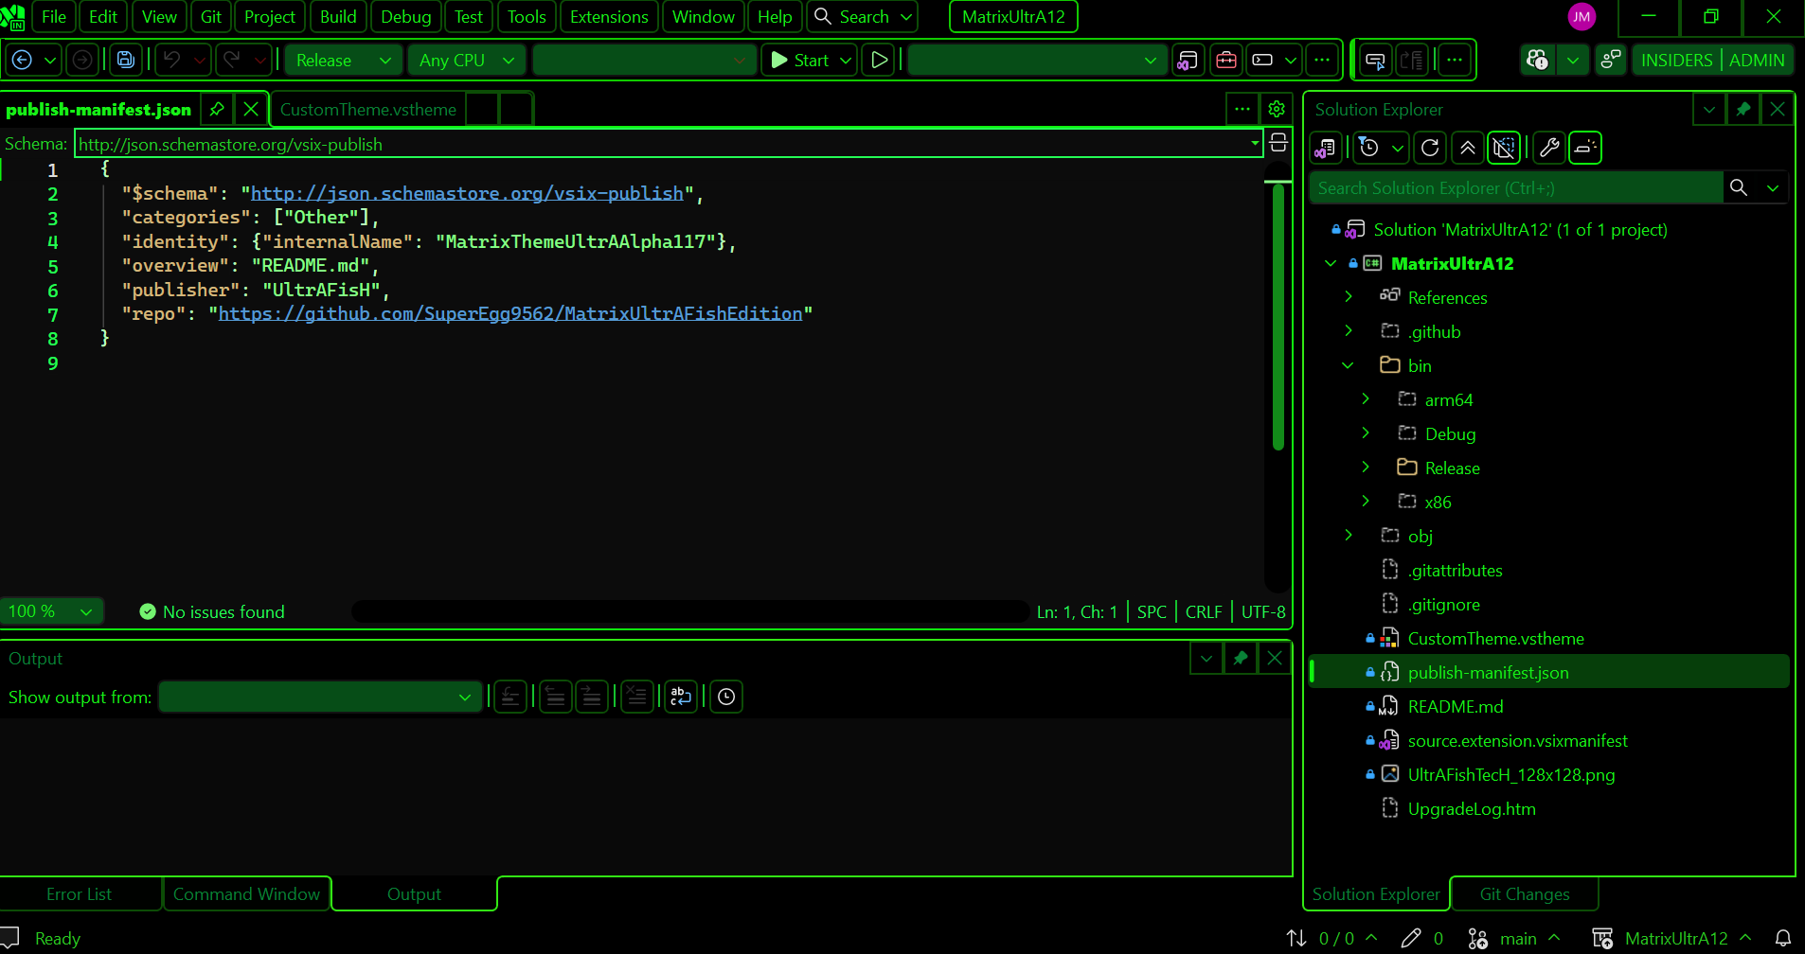The width and height of the screenshot is (1805, 954).
Task: Click the Undo icon in toolbar
Action: click(172, 60)
